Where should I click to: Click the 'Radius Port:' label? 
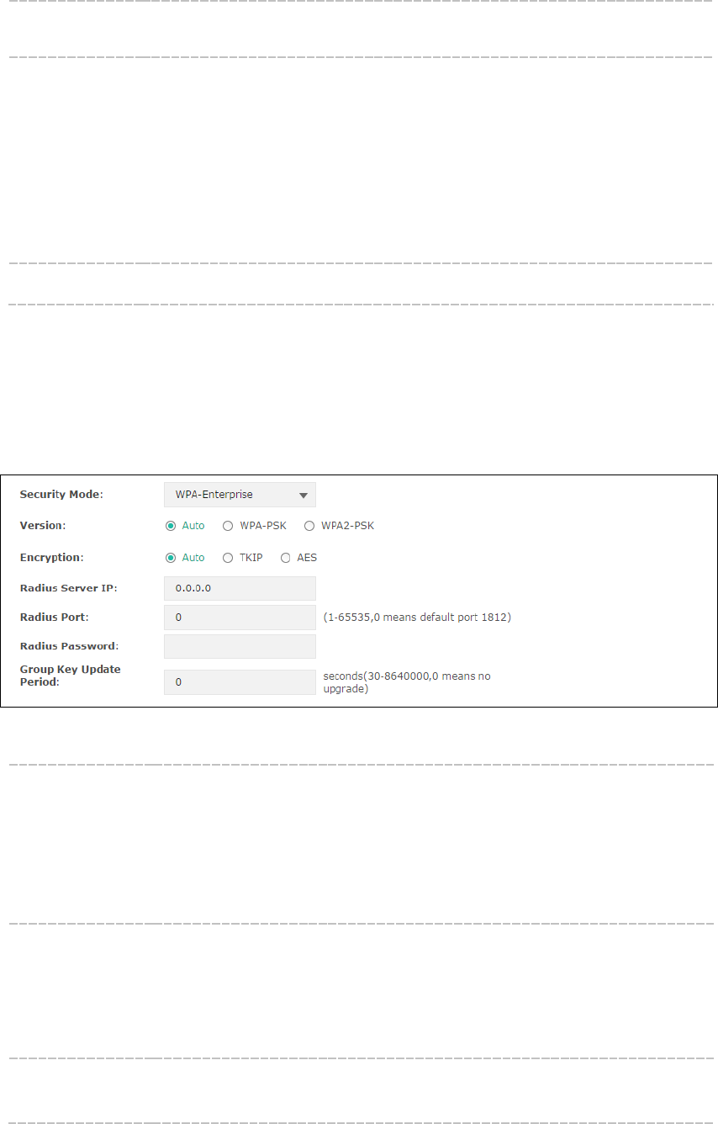tap(55, 618)
